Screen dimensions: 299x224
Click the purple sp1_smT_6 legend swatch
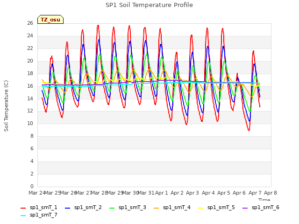pyautogui.click(x=245, y=208)
